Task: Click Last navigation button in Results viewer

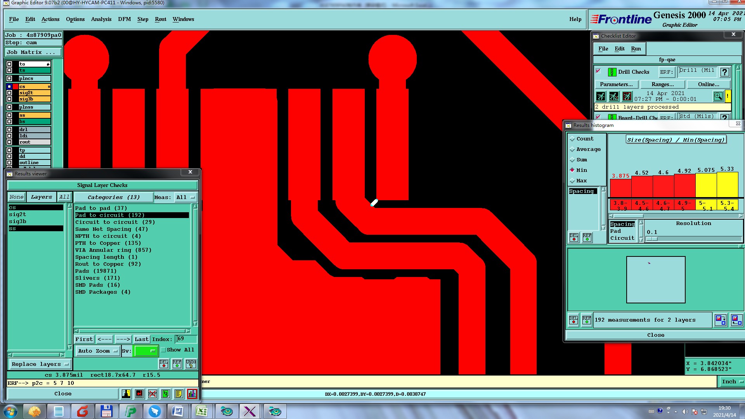Action: click(x=141, y=339)
